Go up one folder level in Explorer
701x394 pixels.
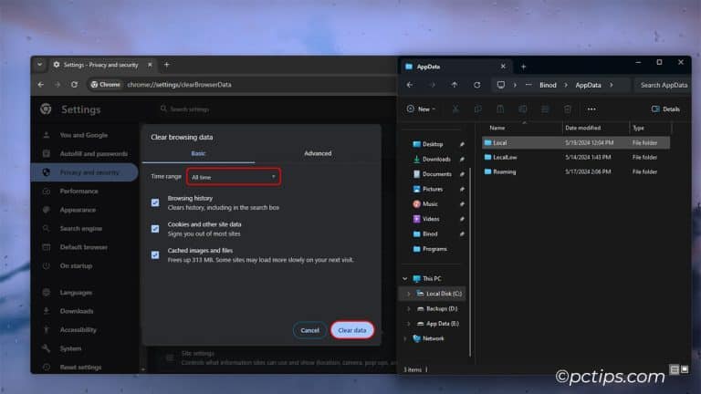click(x=455, y=85)
